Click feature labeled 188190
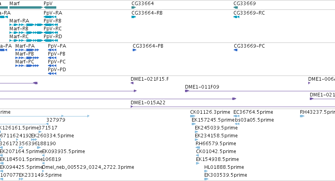The width and height of the screenshot is (335, 181). pos(39,148)
